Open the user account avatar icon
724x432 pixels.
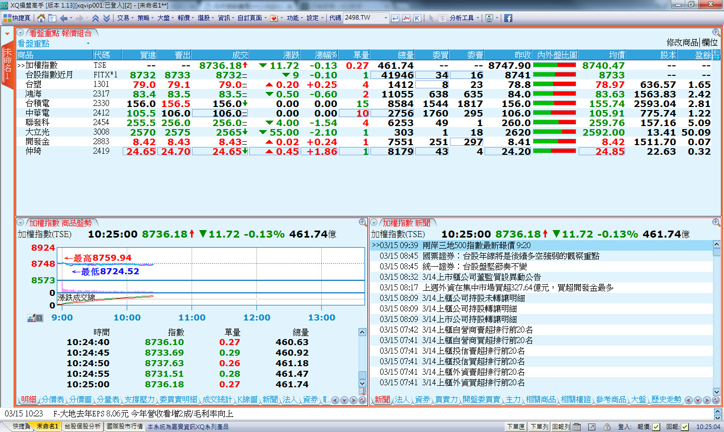tap(489, 18)
